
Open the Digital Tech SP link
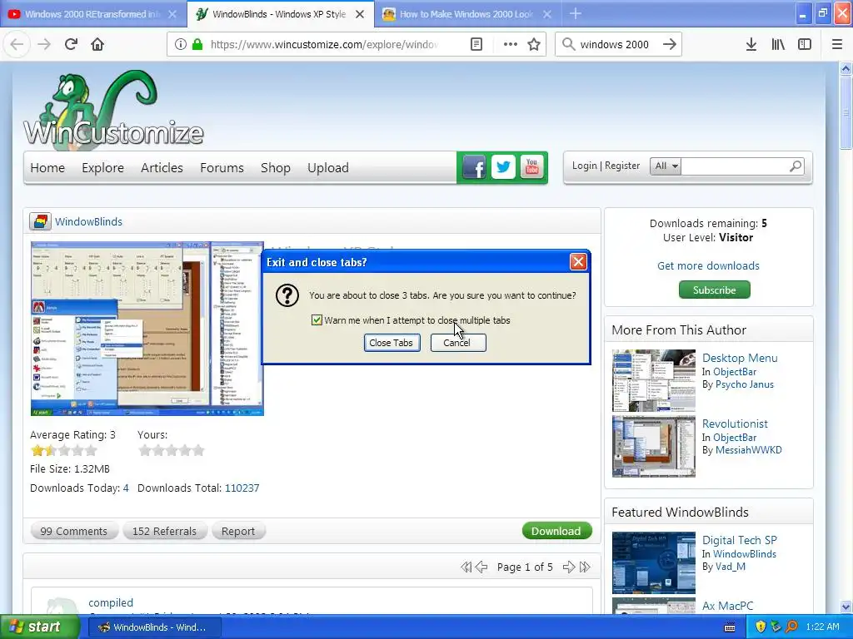(740, 540)
